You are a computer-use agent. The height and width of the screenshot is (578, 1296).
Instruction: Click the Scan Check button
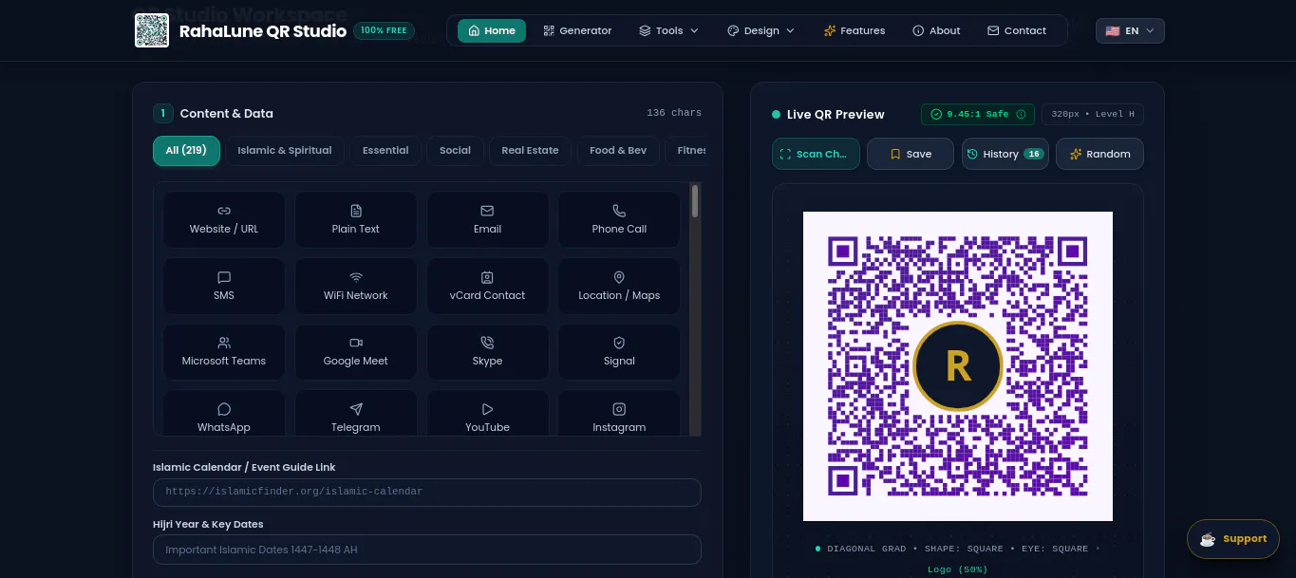816,154
